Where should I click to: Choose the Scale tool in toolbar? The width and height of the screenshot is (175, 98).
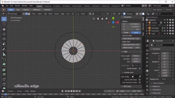pos(4,44)
